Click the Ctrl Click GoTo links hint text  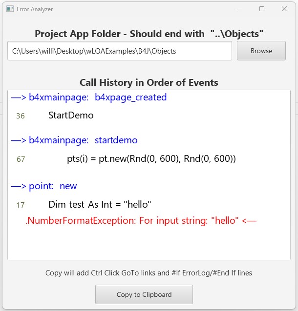149,273
